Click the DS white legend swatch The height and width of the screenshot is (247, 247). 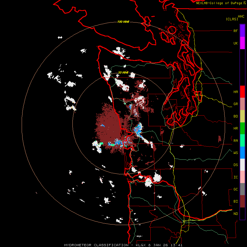pos(242,165)
